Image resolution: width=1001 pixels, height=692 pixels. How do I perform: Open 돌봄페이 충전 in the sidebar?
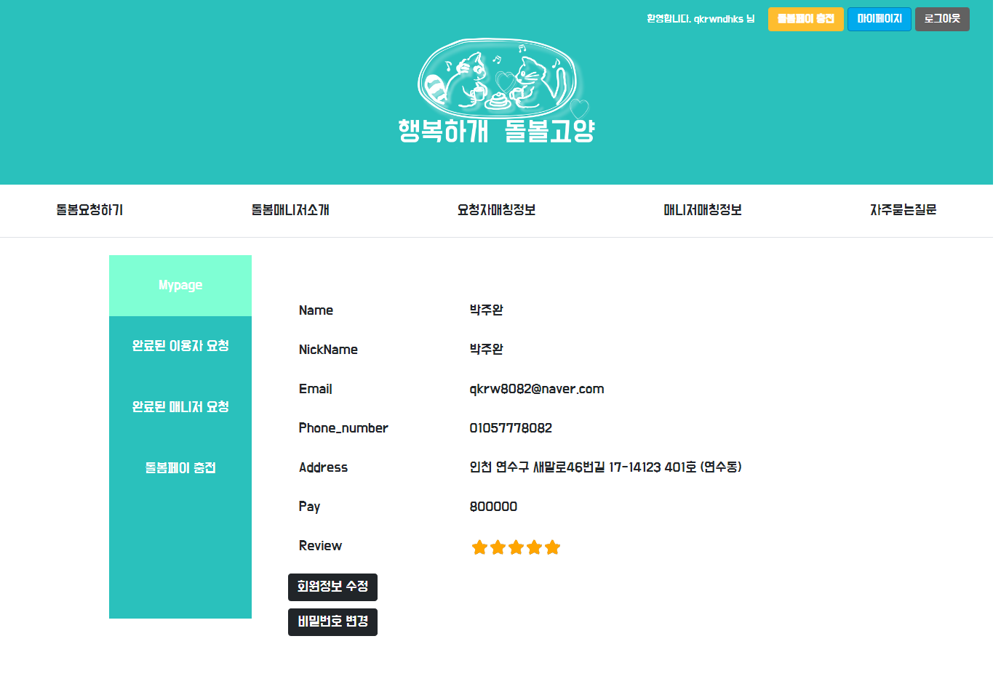180,468
